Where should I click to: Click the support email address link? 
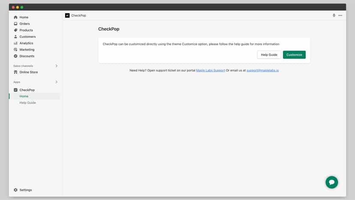click(x=262, y=70)
